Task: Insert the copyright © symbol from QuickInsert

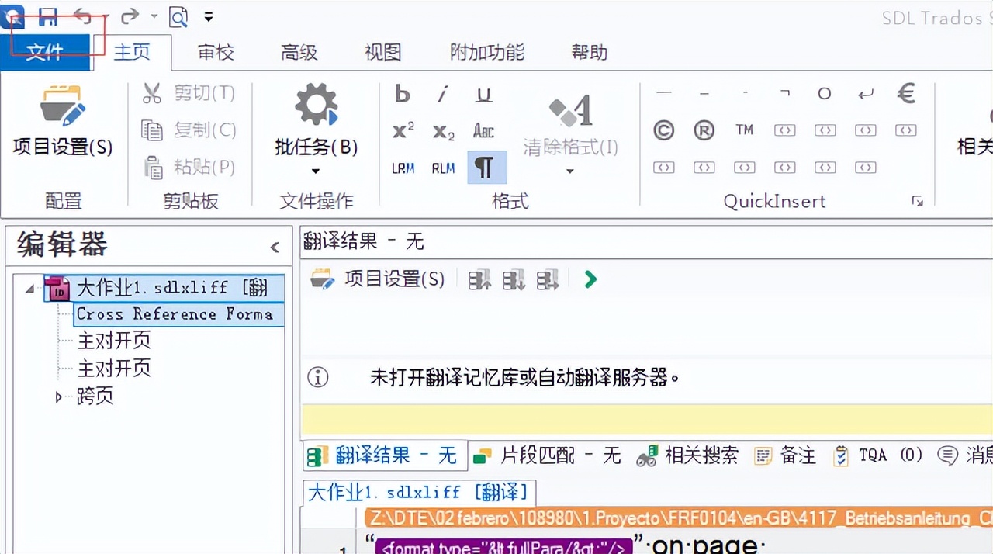Action: 663,130
